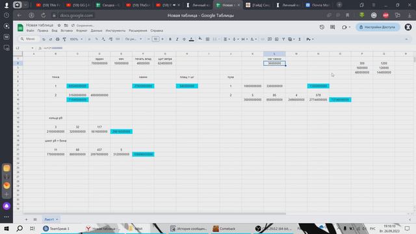Increase decimal places

click(x=110, y=39)
